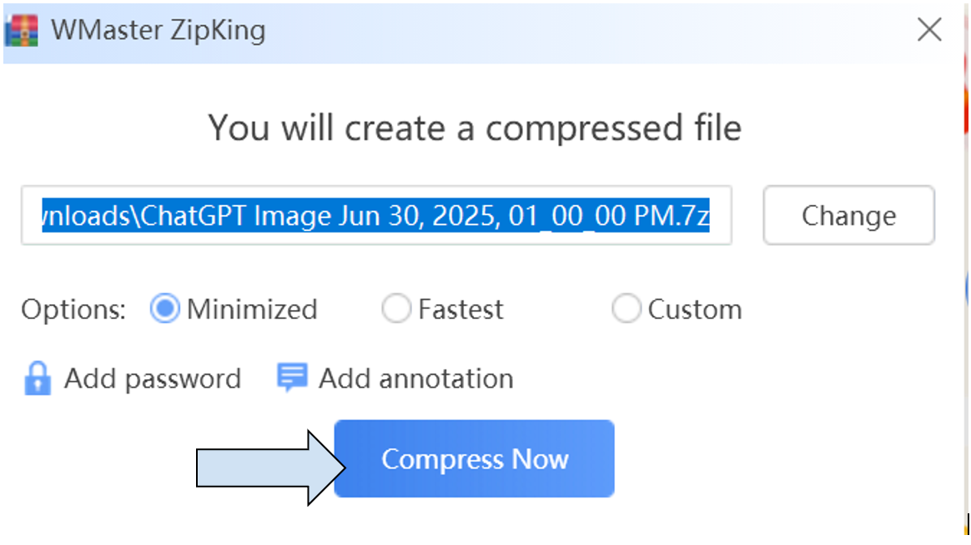Click the arrow pointing at Compress Now
The width and height of the screenshot is (971, 545).
(269, 467)
